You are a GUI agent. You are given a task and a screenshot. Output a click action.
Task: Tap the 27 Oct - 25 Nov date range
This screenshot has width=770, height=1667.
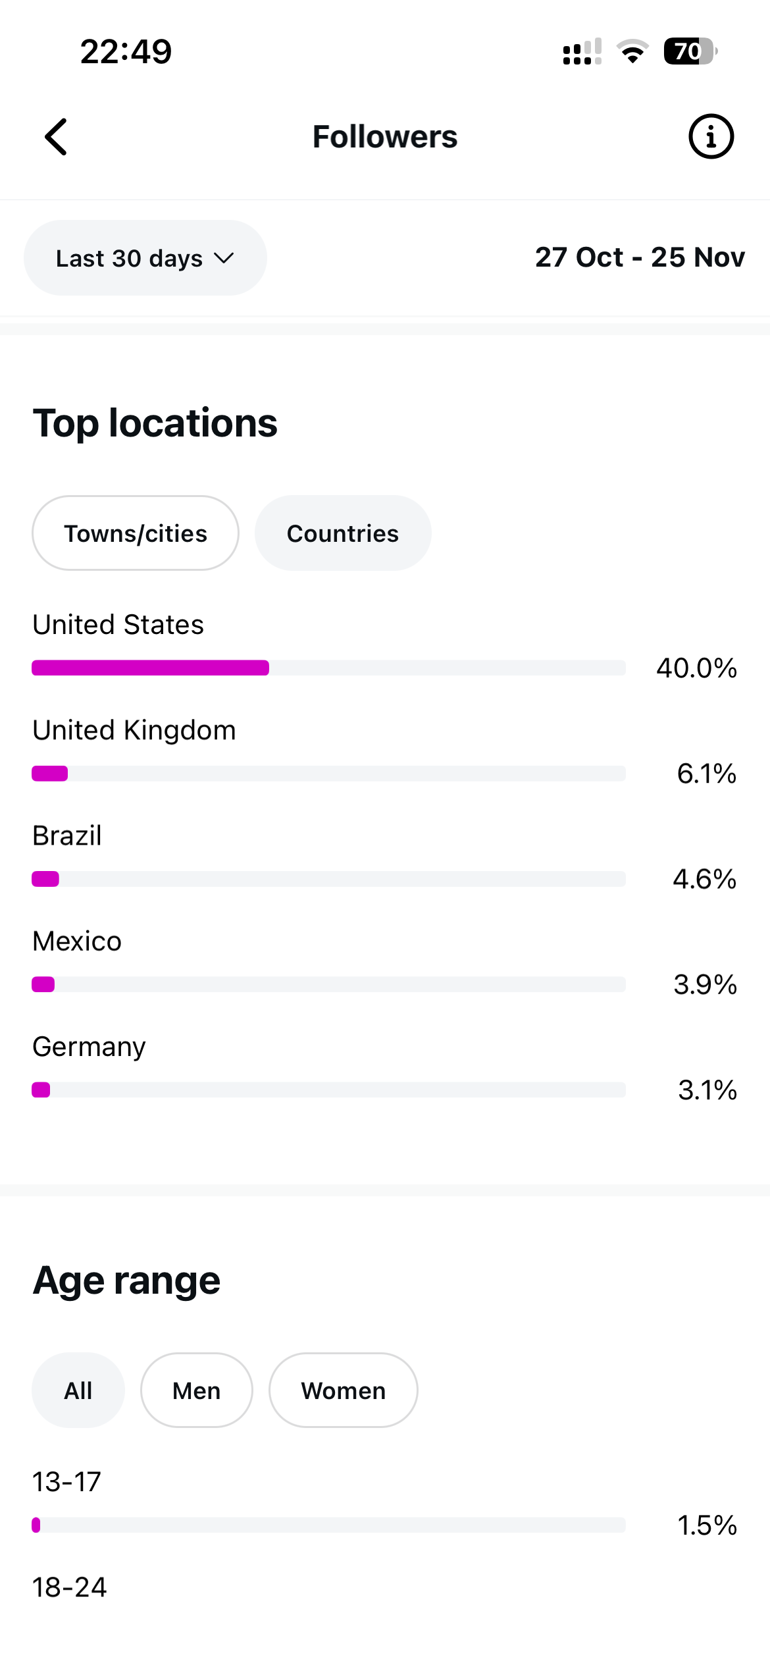click(640, 257)
